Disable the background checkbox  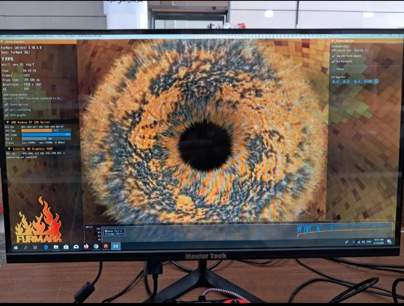click(333, 62)
